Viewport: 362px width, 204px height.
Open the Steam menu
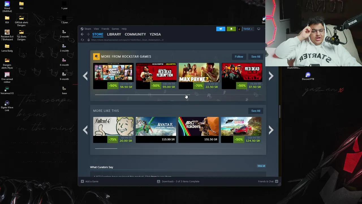click(88, 29)
